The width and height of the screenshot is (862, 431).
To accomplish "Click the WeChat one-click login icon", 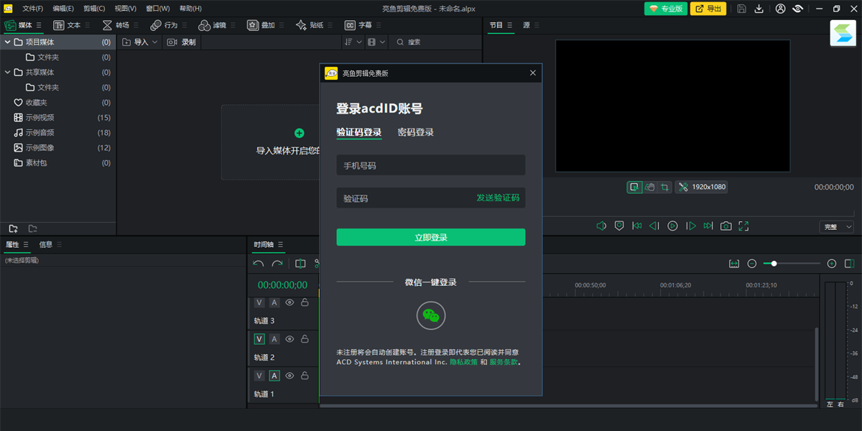I will [x=431, y=315].
